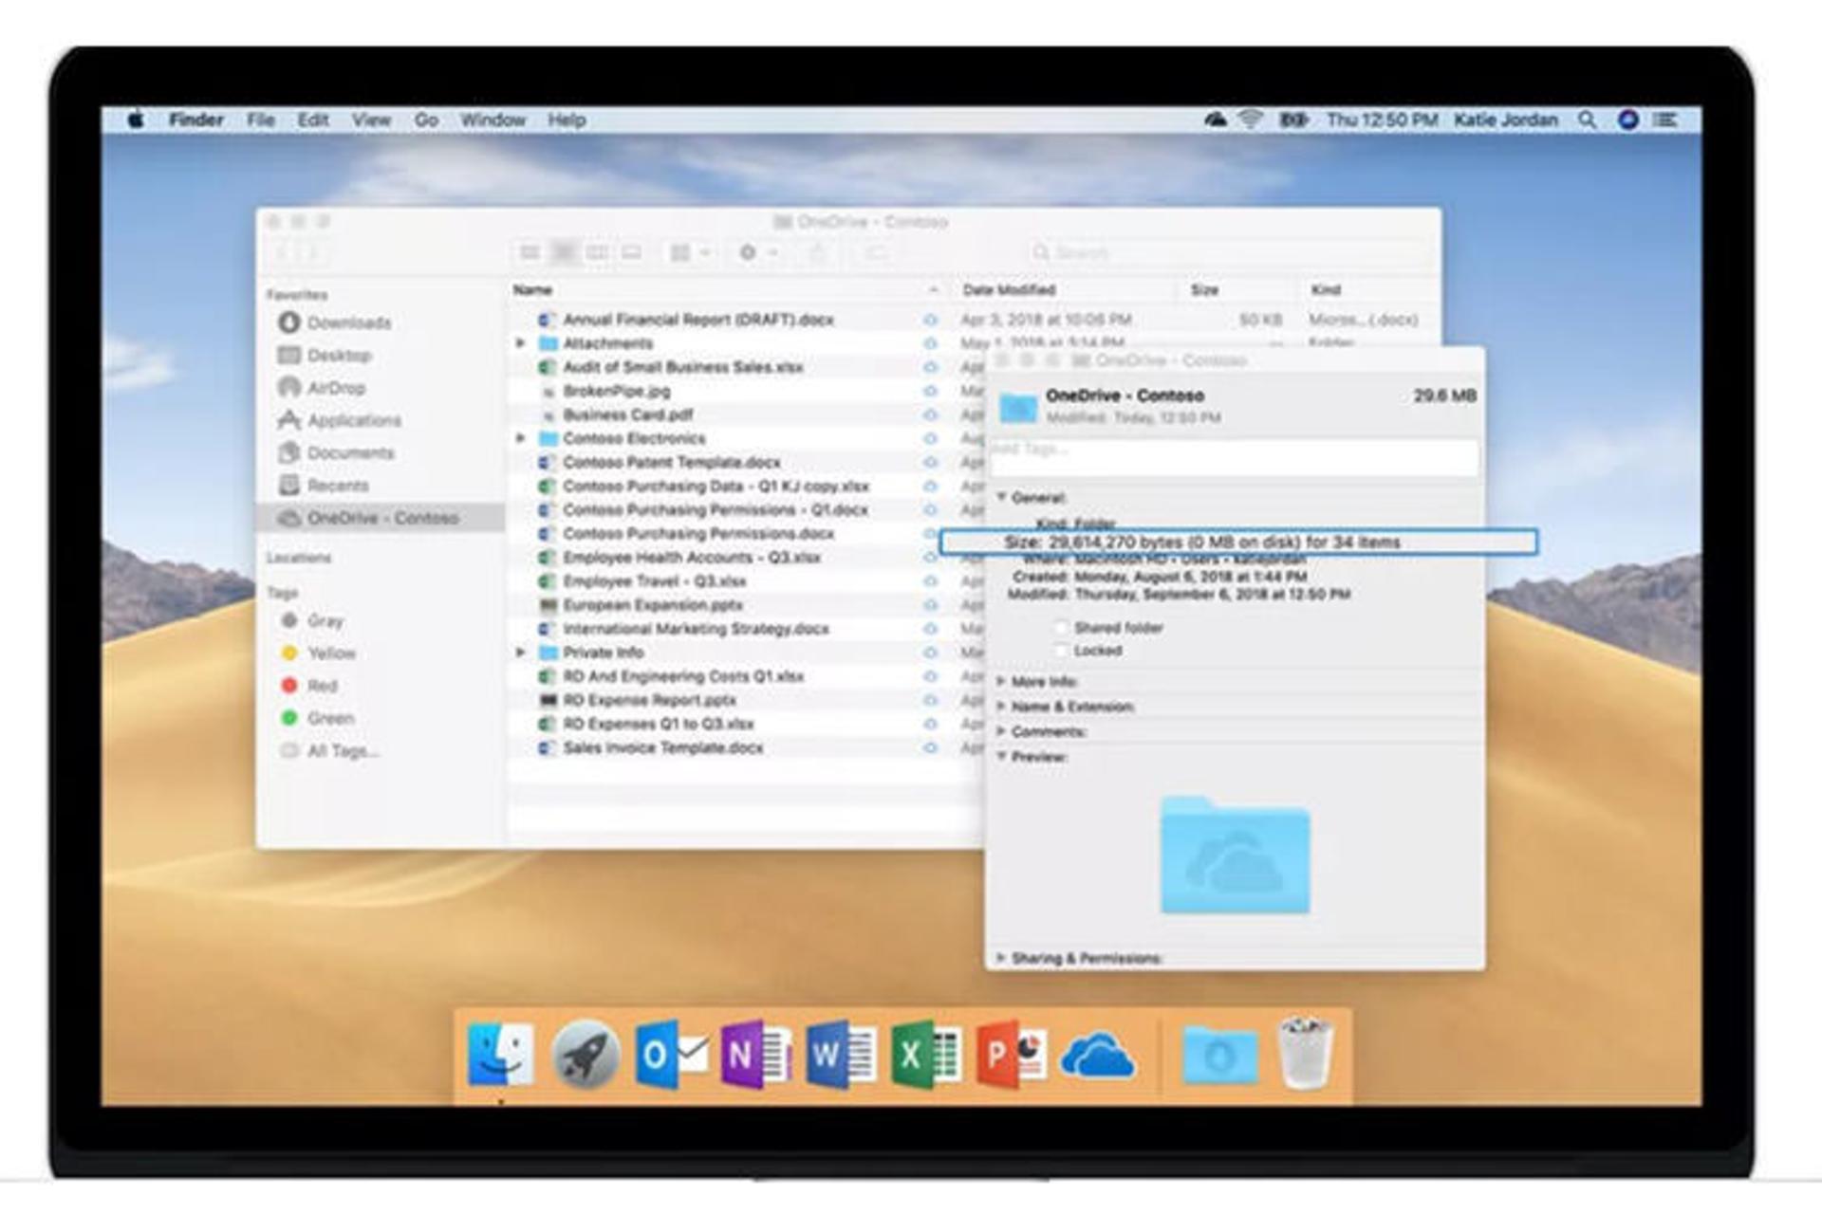Collapse the Preview section

tap(1001, 756)
